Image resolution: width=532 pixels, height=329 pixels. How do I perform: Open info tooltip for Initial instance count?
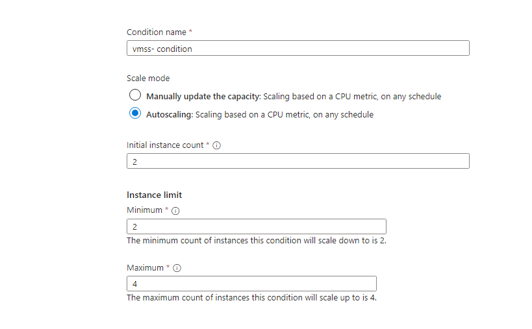[217, 145]
